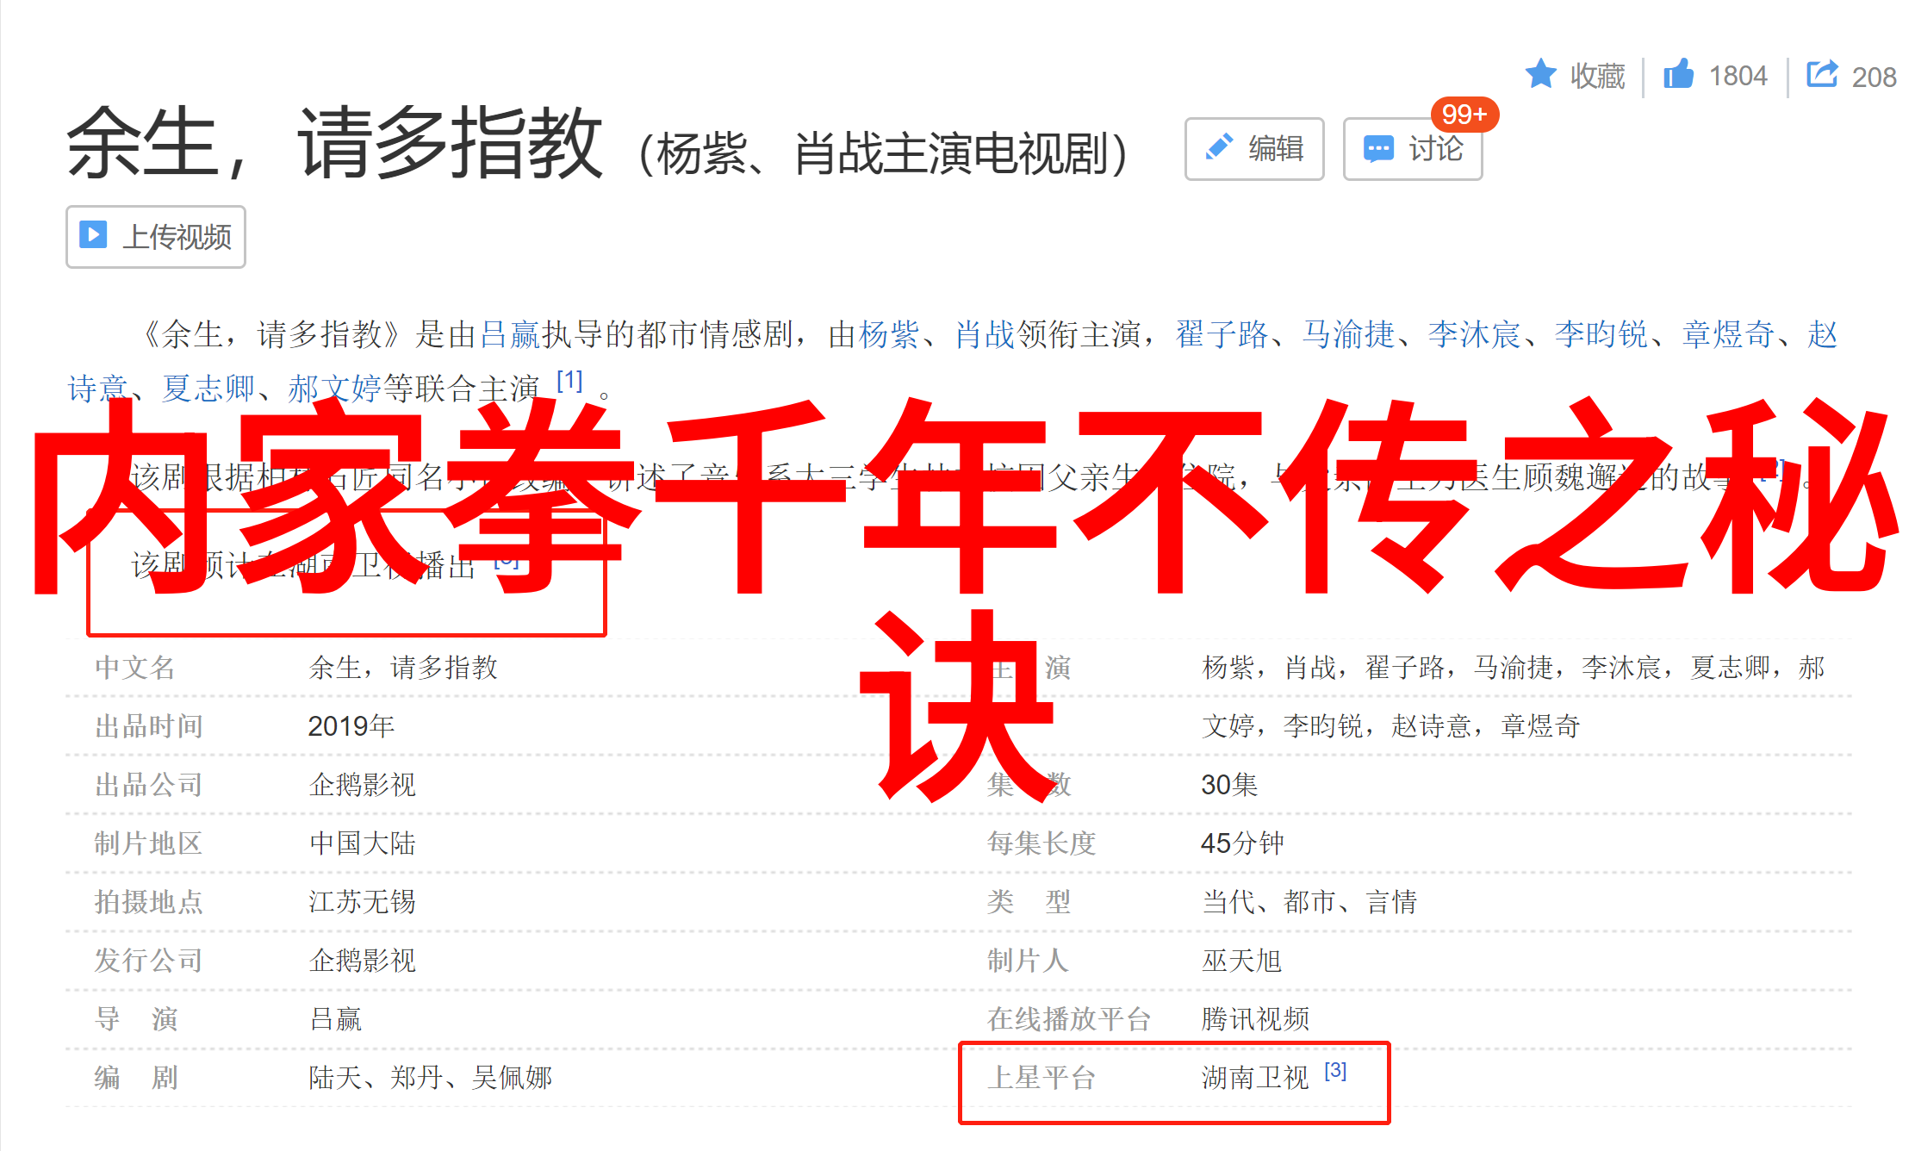Open the 郝文婷 link

334,389
